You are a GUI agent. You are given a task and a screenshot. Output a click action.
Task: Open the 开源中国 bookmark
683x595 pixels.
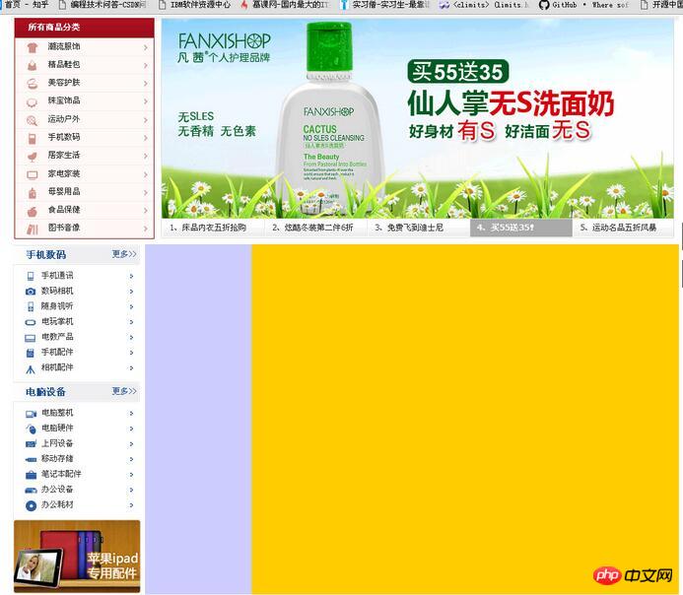coord(661,5)
